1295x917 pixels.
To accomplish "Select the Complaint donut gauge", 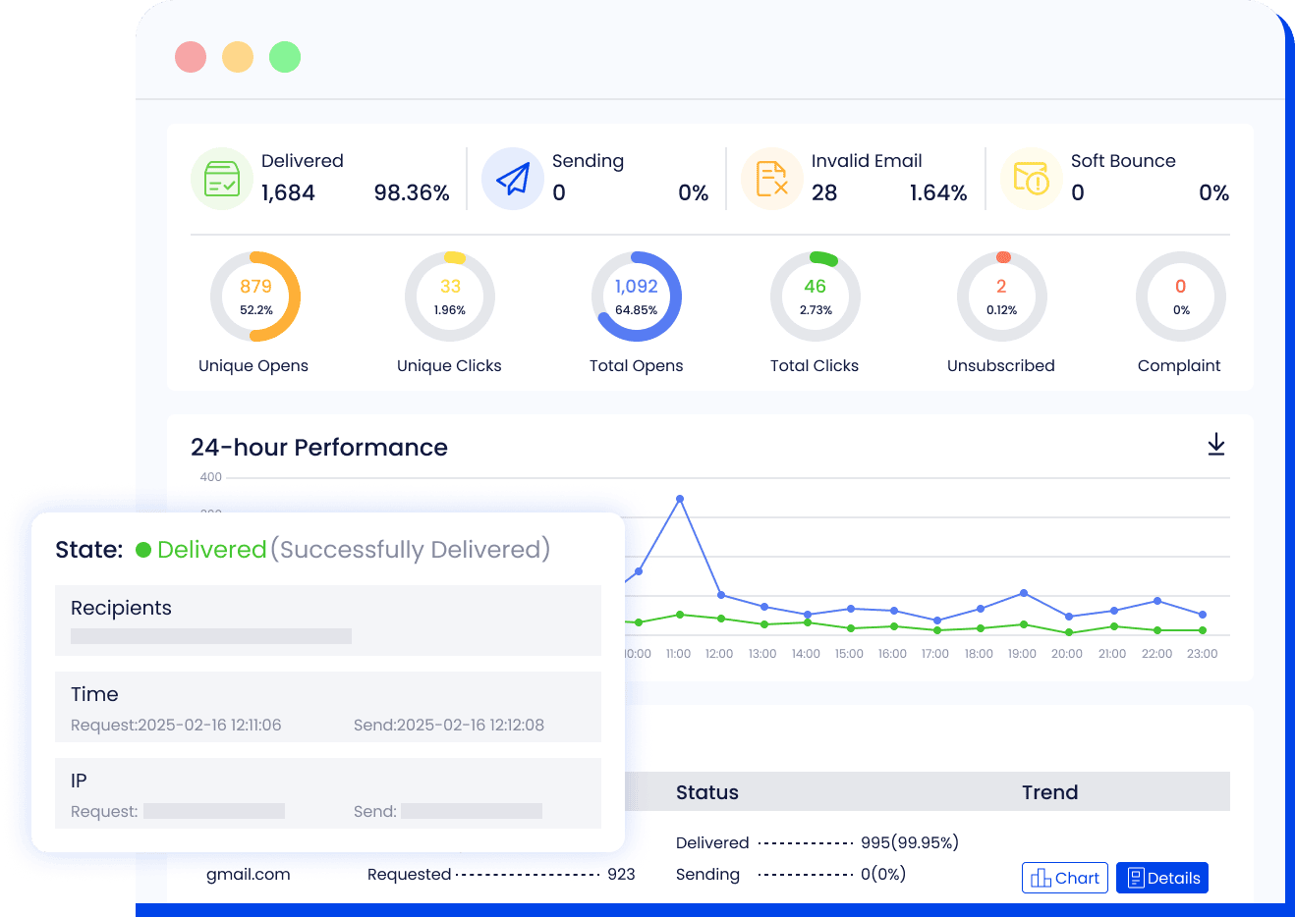I will coord(1181,297).
